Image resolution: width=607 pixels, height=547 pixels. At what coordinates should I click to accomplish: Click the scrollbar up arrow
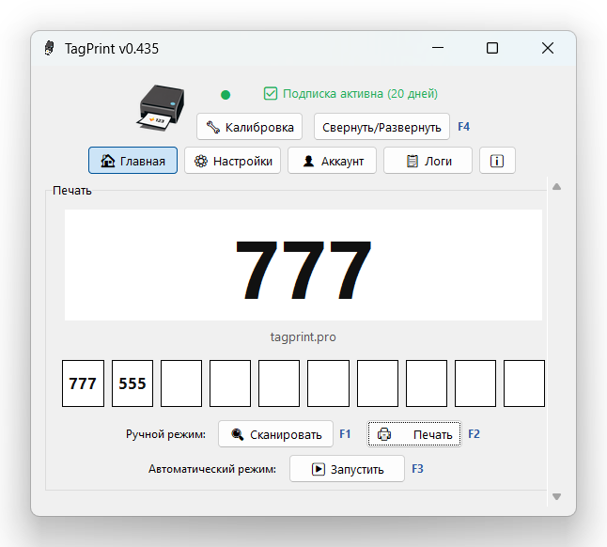(556, 187)
